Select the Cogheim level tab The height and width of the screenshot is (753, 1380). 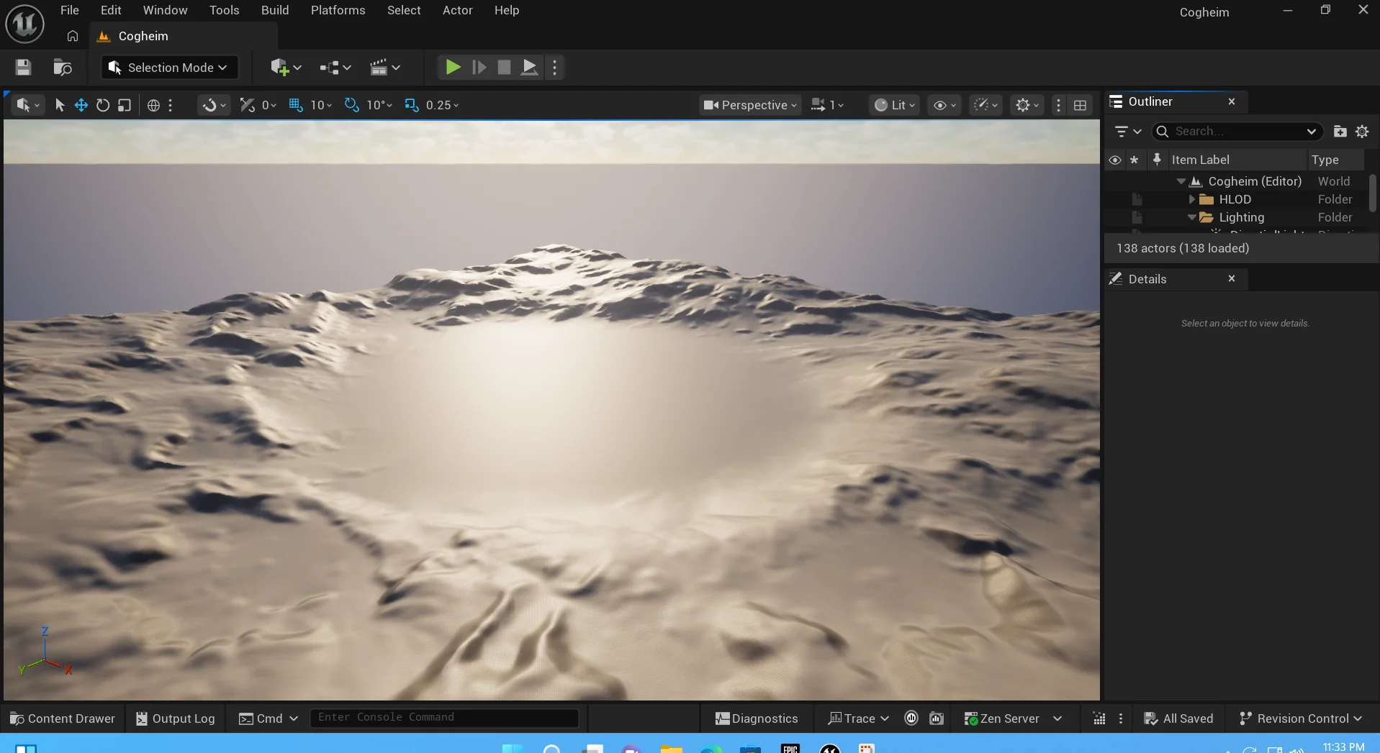tap(184, 36)
